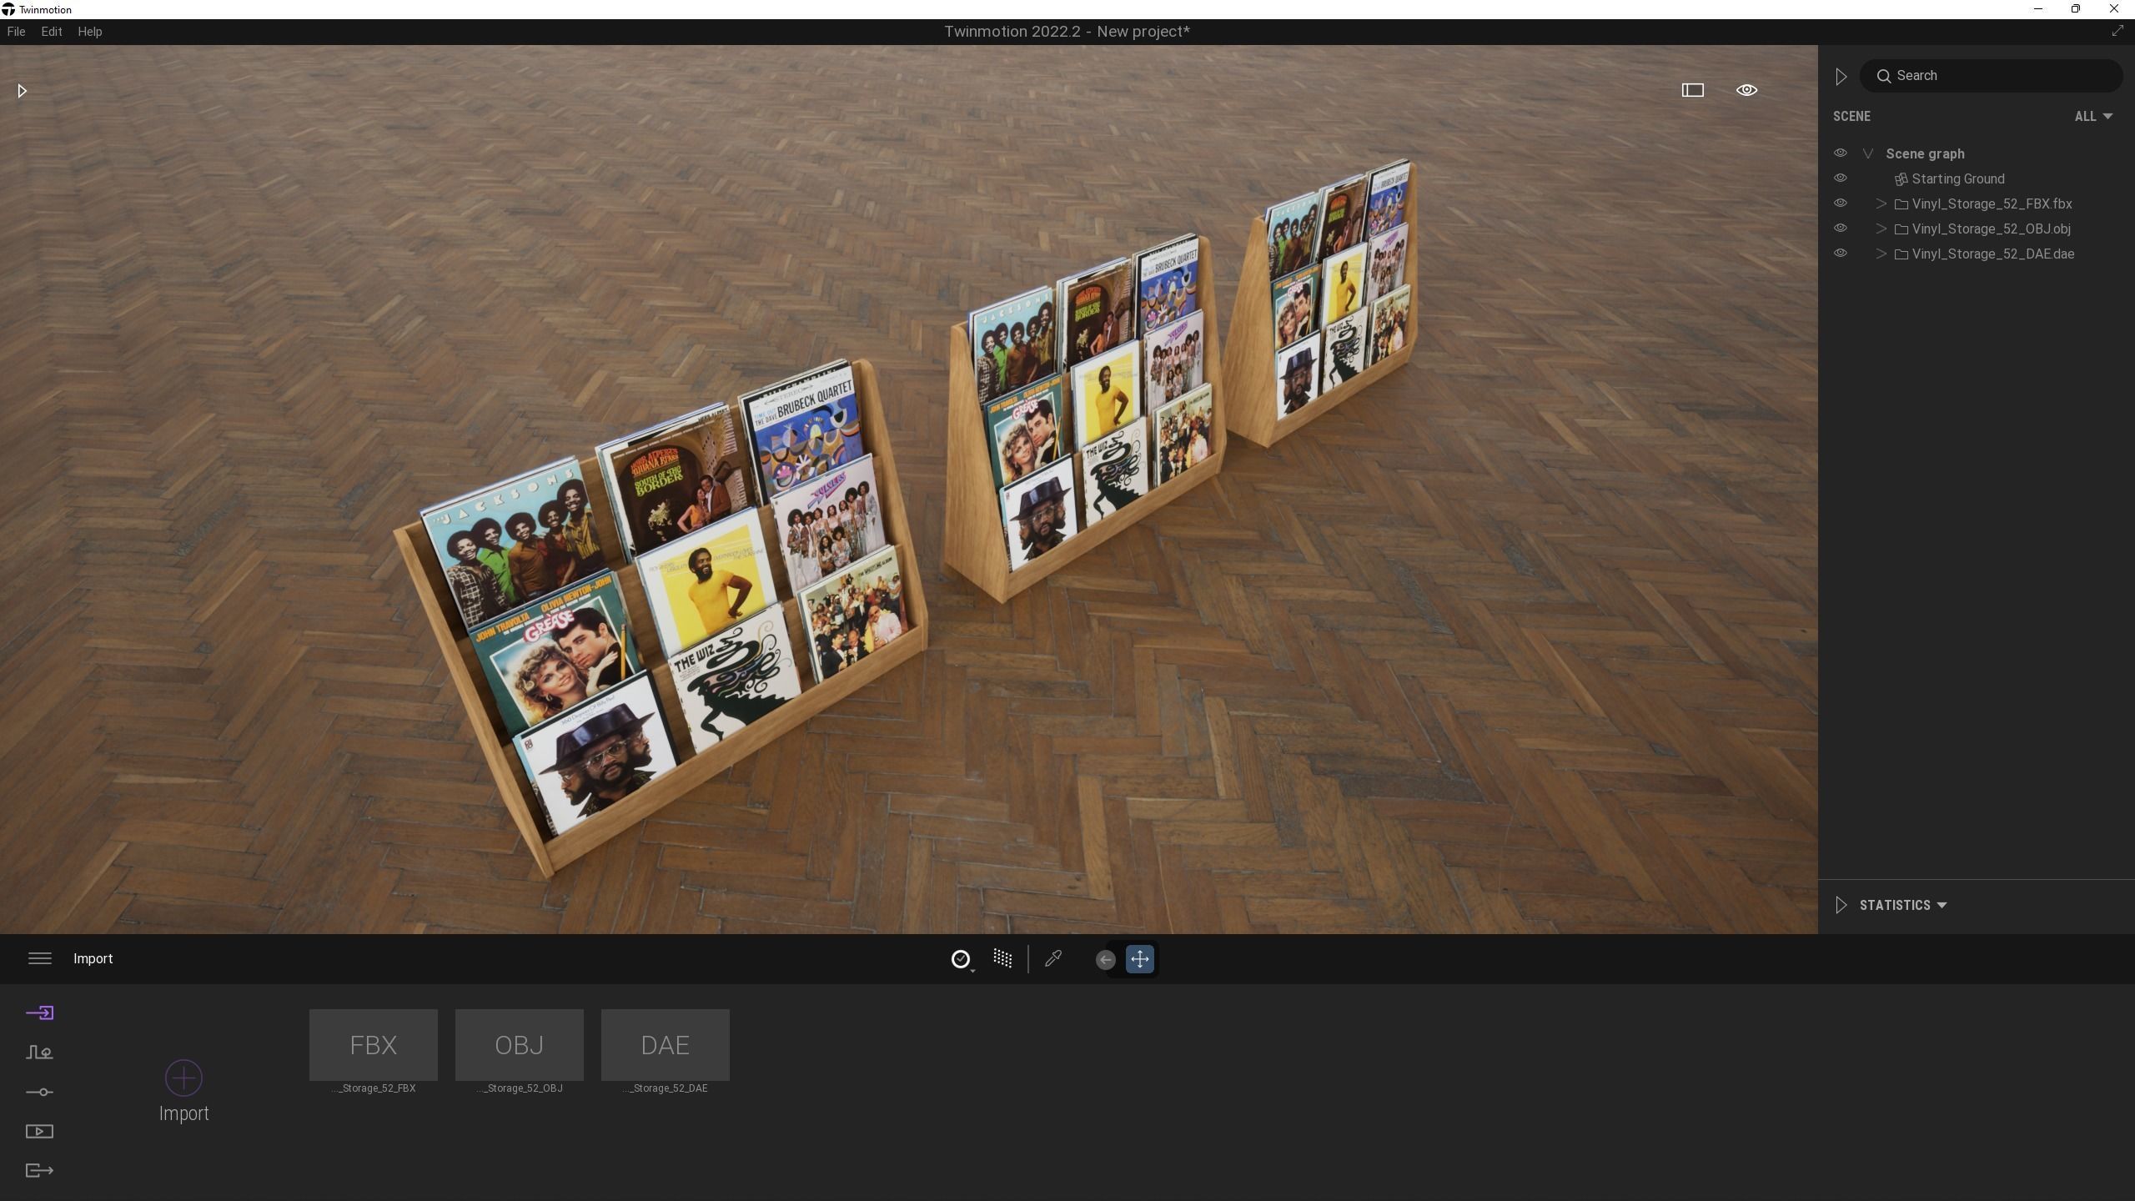2135x1201 pixels.
Task: Hide Vinyl_Storage_52_OBJ.obj in scene
Action: click(1840, 229)
